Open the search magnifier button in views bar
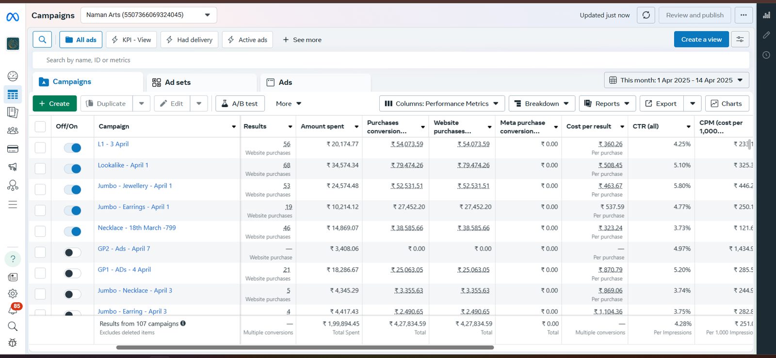This screenshot has width=776, height=358. tap(42, 39)
